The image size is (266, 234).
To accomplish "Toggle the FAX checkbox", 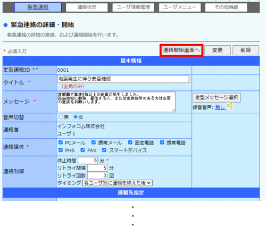I will (x=82, y=150).
